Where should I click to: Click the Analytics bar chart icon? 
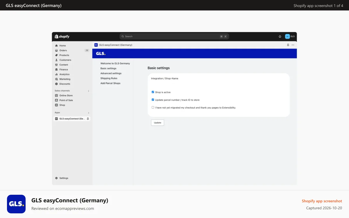pyautogui.click(x=56, y=74)
